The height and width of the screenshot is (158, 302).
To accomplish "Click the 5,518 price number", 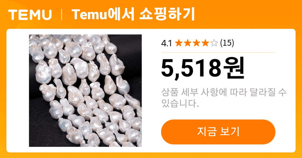I will pyautogui.click(x=191, y=68).
